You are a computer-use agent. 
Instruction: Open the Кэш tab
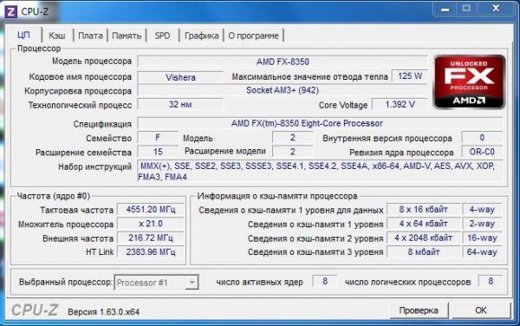click(57, 36)
